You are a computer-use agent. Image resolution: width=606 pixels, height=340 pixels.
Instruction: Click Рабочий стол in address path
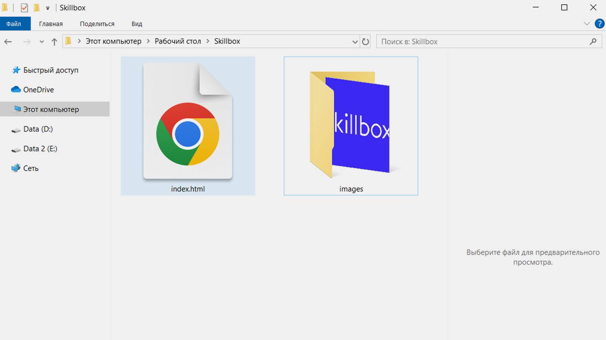(178, 41)
